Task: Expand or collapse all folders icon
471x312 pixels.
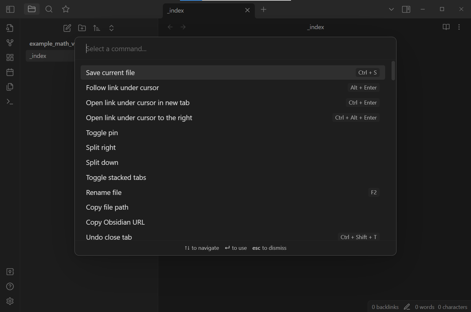Action: tap(111, 28)
